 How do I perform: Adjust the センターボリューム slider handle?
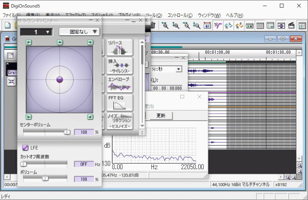(x=67, y=132)
